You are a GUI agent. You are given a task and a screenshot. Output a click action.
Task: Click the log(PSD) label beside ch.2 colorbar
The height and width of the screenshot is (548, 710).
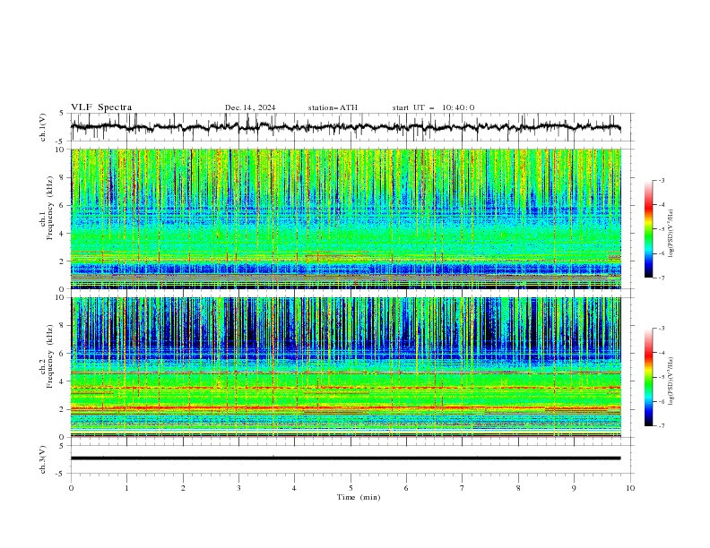pos(671,381)
